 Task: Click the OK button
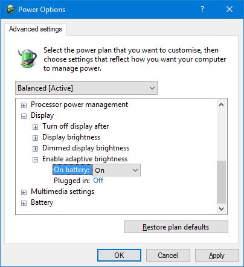click(x=119, y=256)
